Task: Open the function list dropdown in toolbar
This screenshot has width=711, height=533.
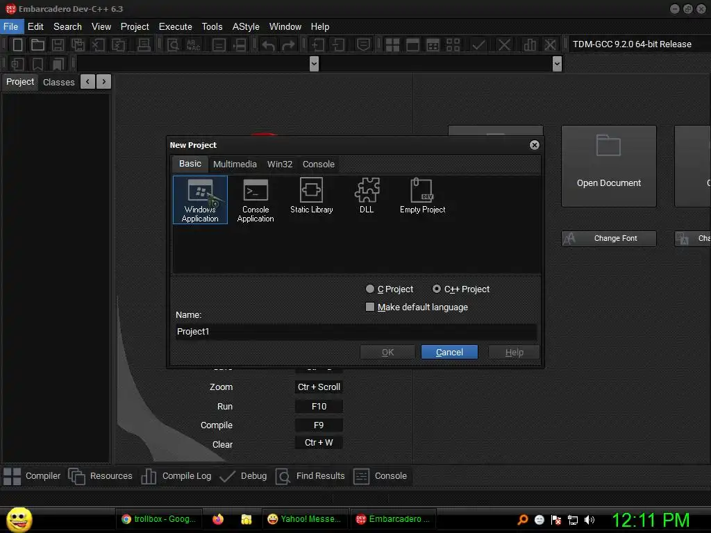Action: [x=558, y=64]
